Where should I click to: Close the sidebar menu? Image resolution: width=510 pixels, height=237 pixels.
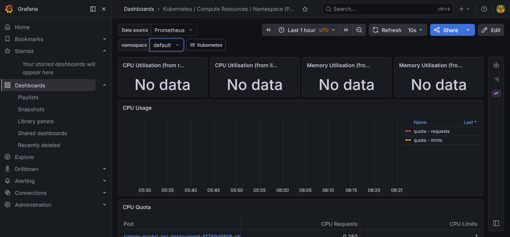[x=104, y=9]
